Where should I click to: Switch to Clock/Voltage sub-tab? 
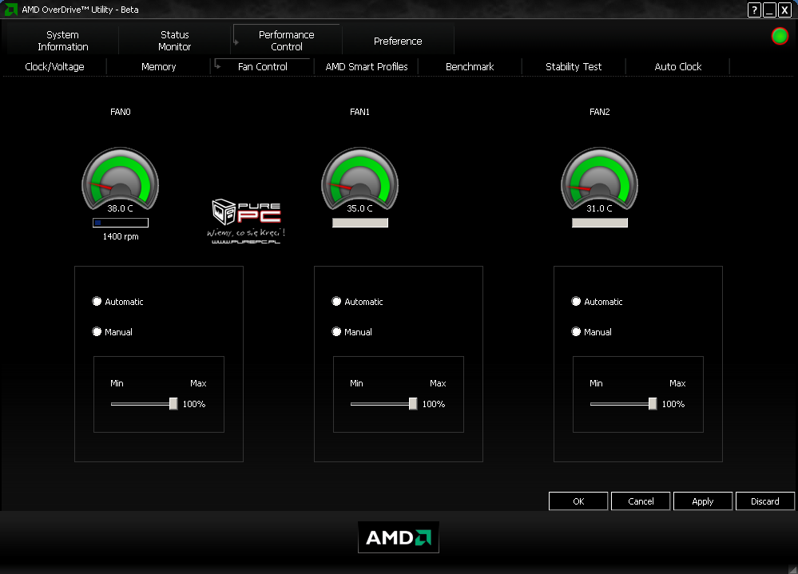(x=54, y=66)
